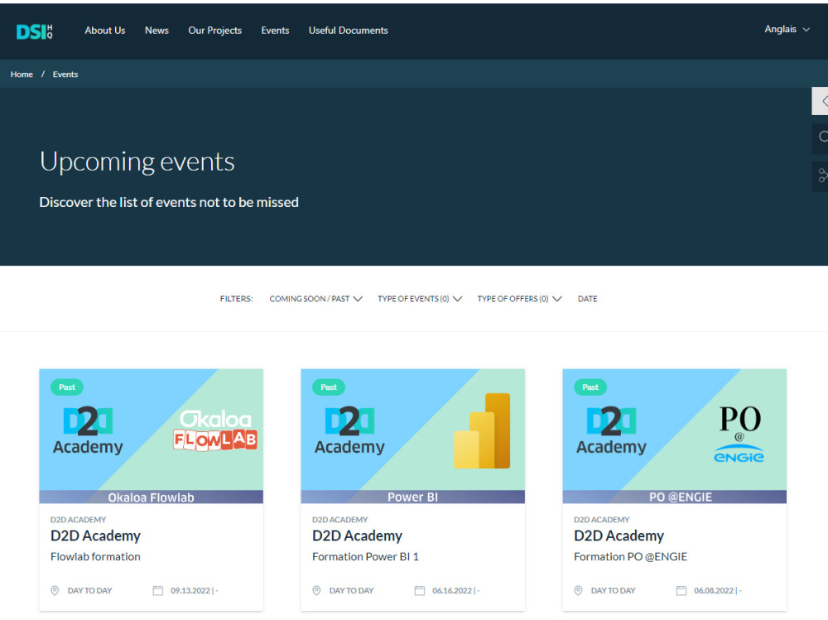Open D2D Academy title above Formation PO @ENGIE
Viewport: 828px width, 620px height.
pos(619,536)
